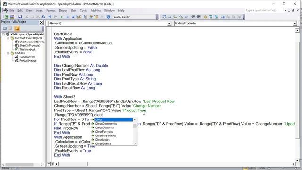Viewport: 302px width, 170px height.
Task: Open the File menu
Action: coord(12,10)
